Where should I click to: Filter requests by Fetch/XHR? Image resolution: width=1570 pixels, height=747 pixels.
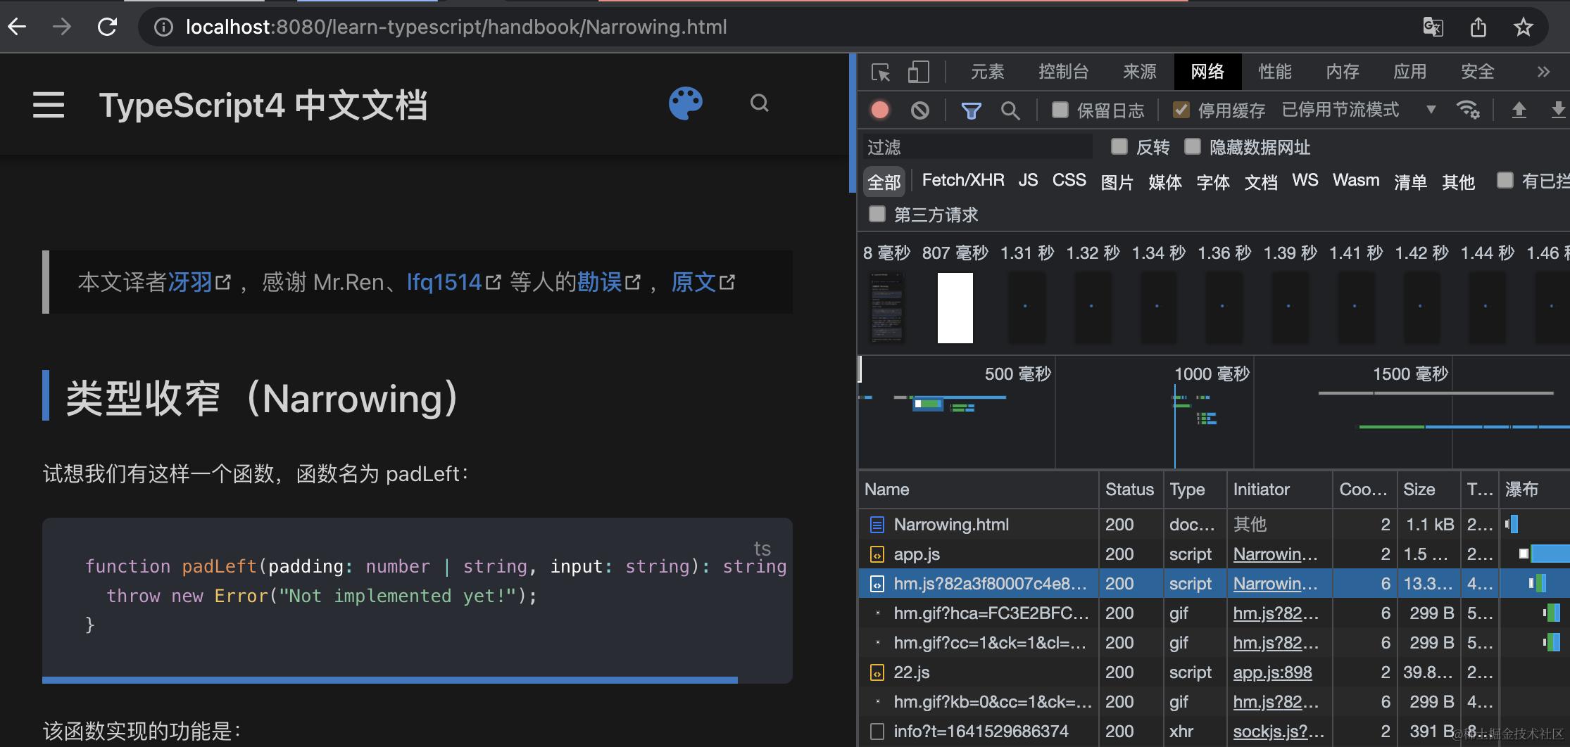point(963,181)
